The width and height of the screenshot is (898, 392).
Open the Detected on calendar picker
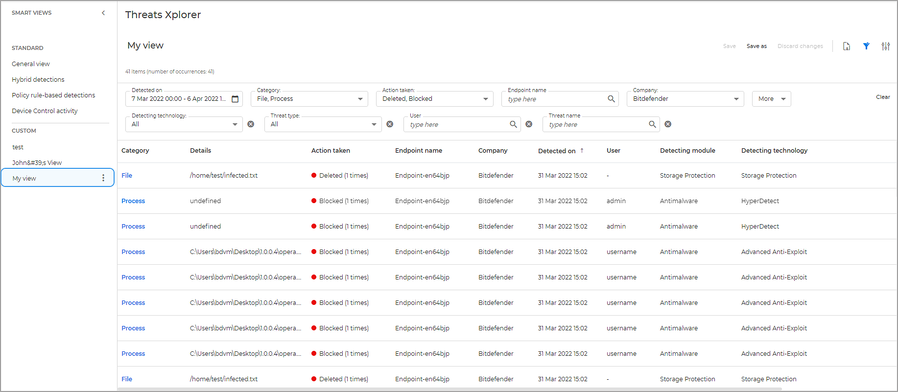[x=235, y=99]
